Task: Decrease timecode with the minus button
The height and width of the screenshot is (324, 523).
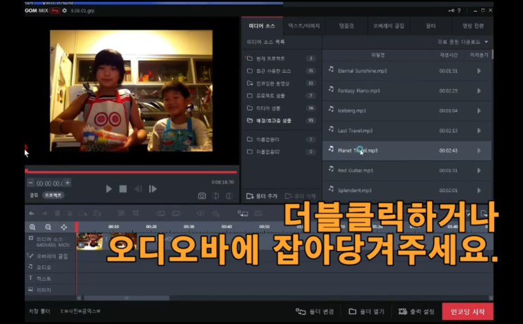Action: (31, 183)
